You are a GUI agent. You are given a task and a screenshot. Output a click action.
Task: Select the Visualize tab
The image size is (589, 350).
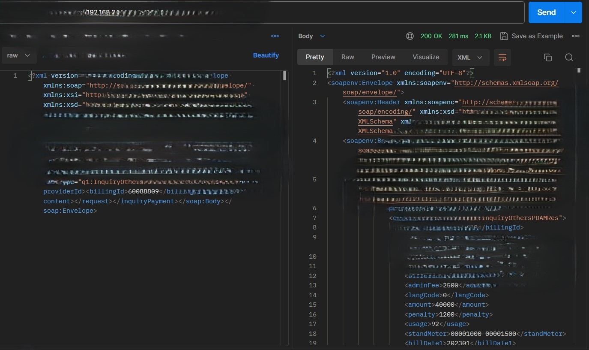pos(426,57)
